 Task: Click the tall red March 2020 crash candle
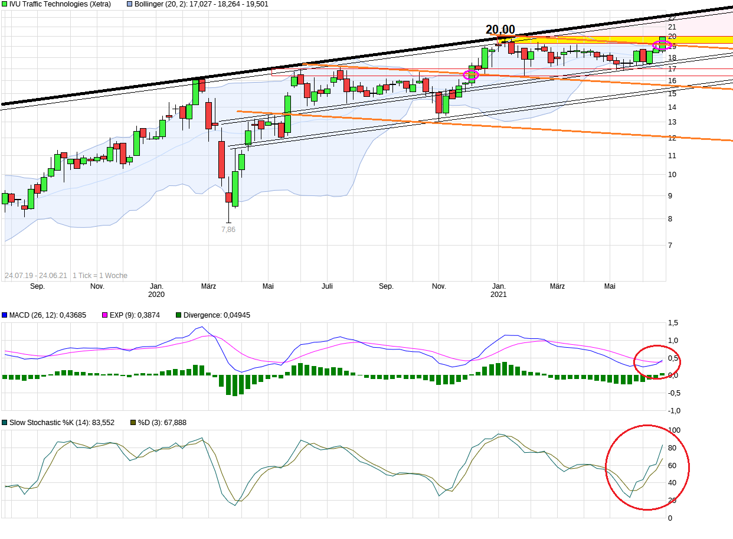pos(221,159)
